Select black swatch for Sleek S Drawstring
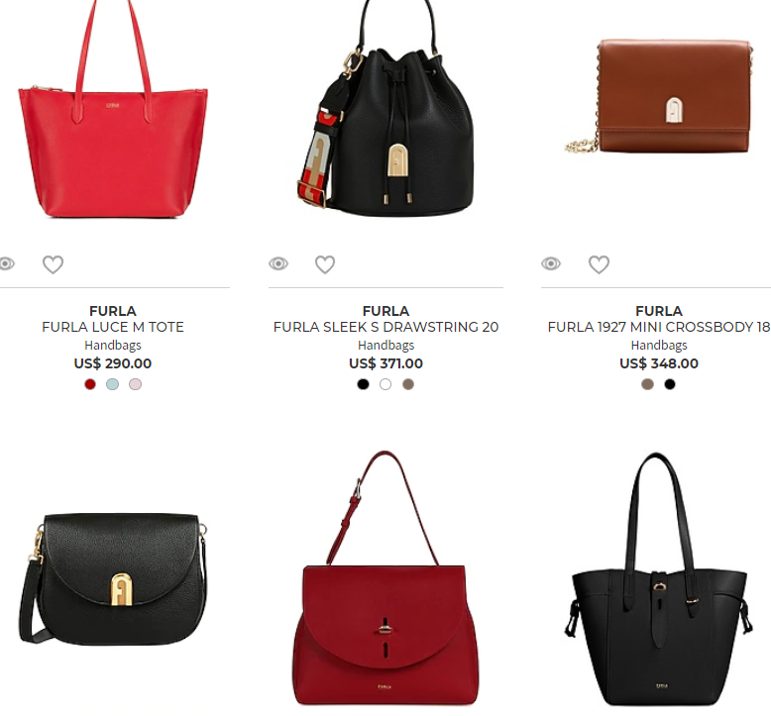 pos(363,384)
